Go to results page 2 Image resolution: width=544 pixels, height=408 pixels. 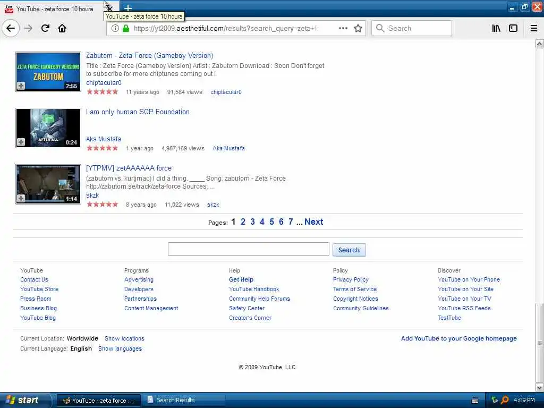click(243, 222)
